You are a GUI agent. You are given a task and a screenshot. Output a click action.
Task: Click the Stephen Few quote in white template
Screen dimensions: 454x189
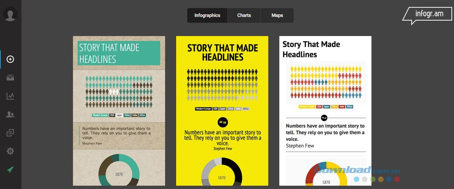[325, 136]
